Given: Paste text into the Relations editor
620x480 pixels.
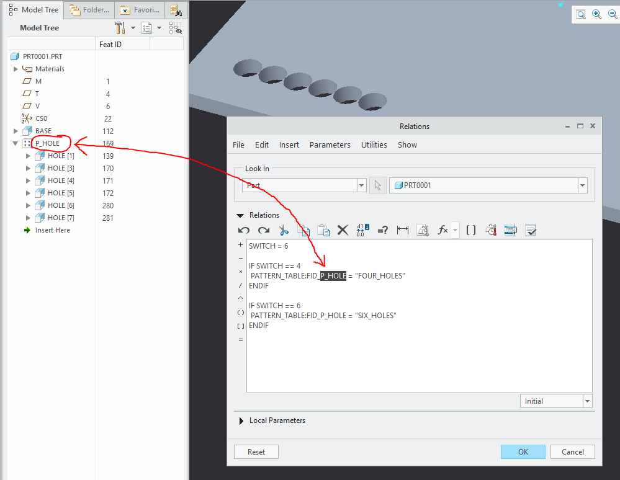Looking at the screenshot, I should coord(323,230).
